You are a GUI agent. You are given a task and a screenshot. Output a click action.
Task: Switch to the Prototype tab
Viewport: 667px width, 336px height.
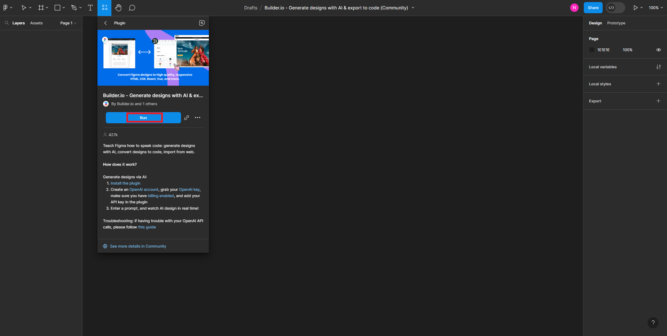tap(616, 23)
